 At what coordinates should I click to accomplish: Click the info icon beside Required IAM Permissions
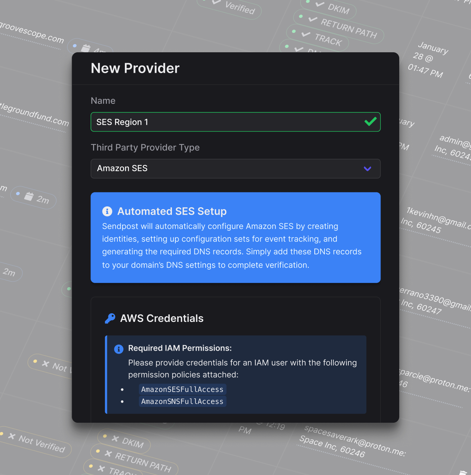(118, 349)
